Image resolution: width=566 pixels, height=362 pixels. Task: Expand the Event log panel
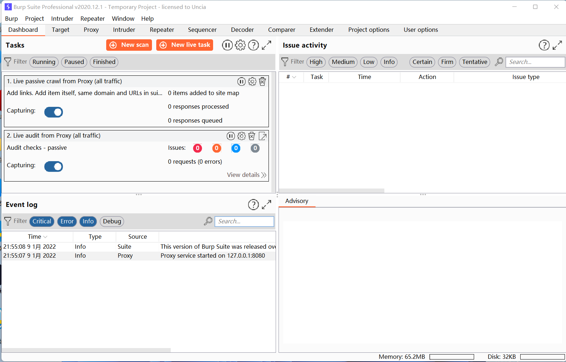(267, 204)
